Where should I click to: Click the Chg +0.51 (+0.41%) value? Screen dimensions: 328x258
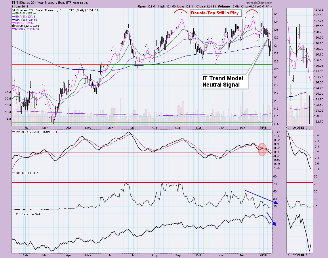(x=255, y=7)
